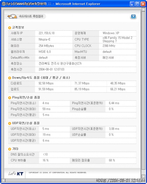147x184 pixels.
Task: Click the 다운로드 row label
Action: (16, 83)
